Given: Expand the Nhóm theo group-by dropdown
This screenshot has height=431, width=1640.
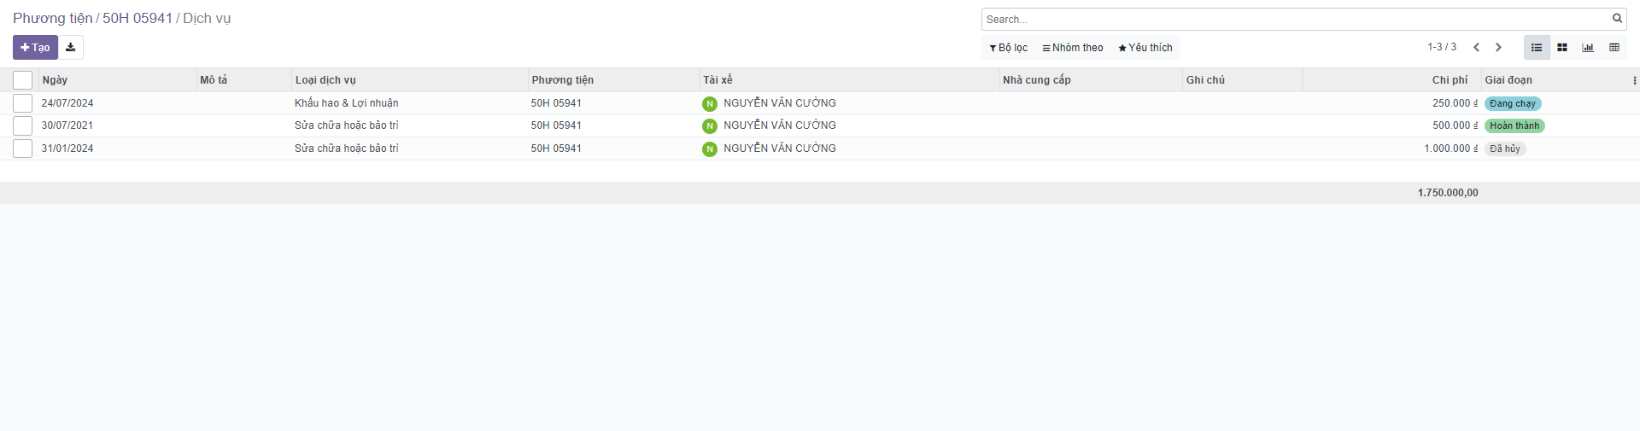Looking at the screenshot, I should 1073,48.
